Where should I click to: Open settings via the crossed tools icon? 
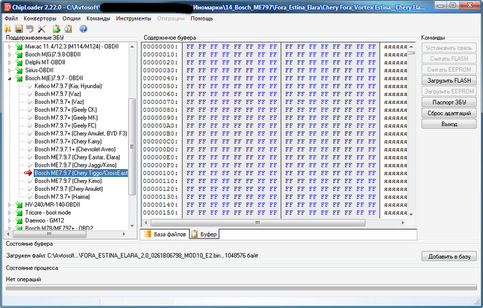click(x=41, y=28)
